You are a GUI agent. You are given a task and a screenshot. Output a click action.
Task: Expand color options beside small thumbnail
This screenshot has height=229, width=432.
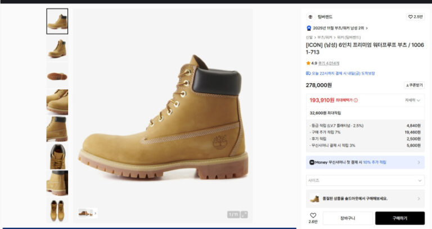(x=95, y=213)
